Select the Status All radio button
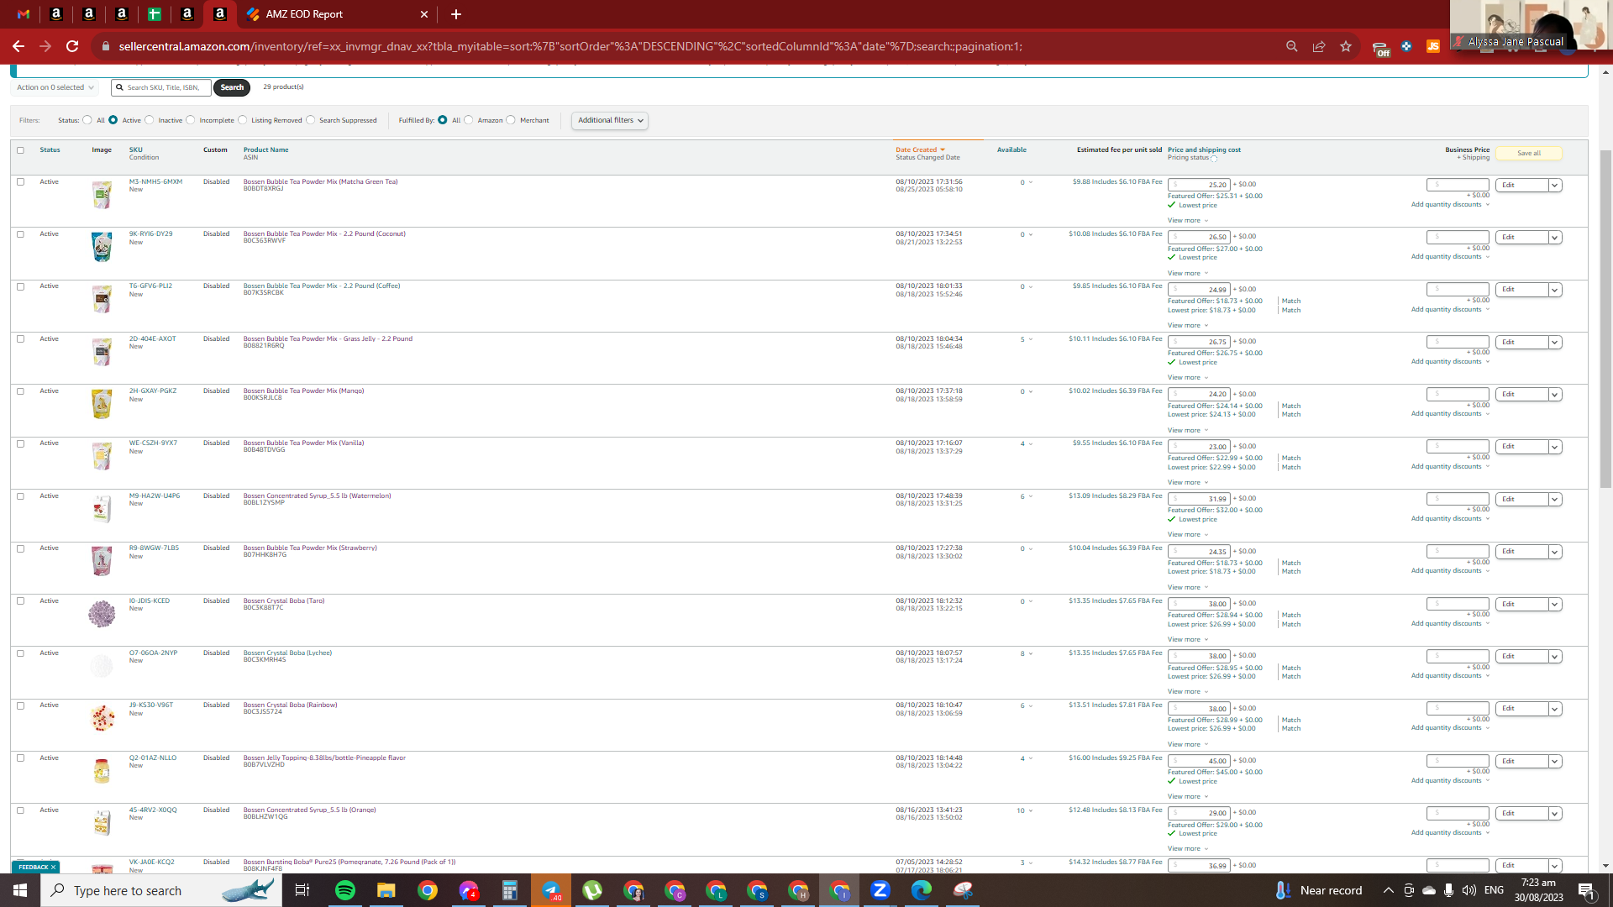This screenshot has height=907, width=1613. (x=87, y=120)
